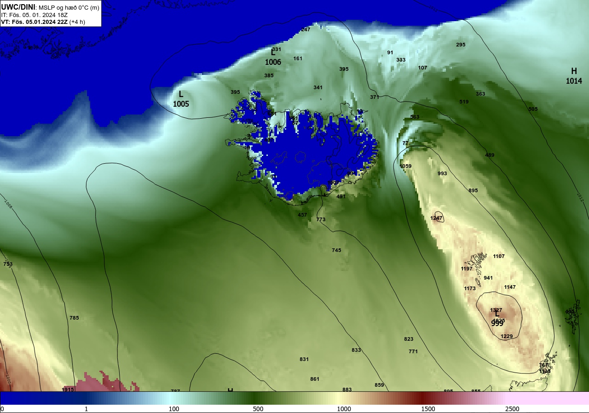Image resolution: width=589 pixels, height=413 pixels.
Task: Select the low pressure label 1006
Action: pyautogui.click(x=273, y=62)
